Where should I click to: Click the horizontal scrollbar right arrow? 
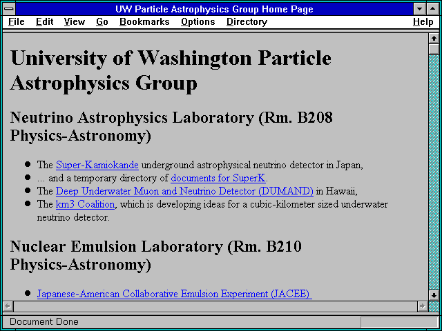coord(423,306)
